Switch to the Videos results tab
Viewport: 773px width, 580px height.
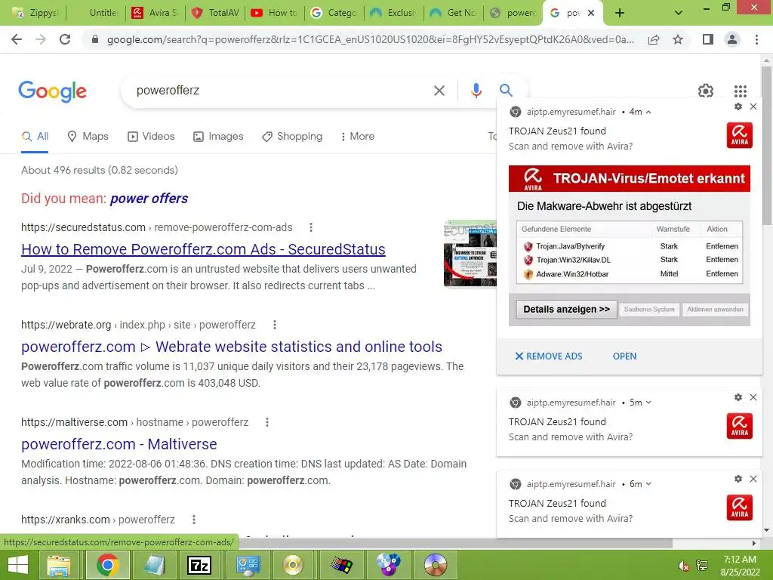[x=151, y=137]
